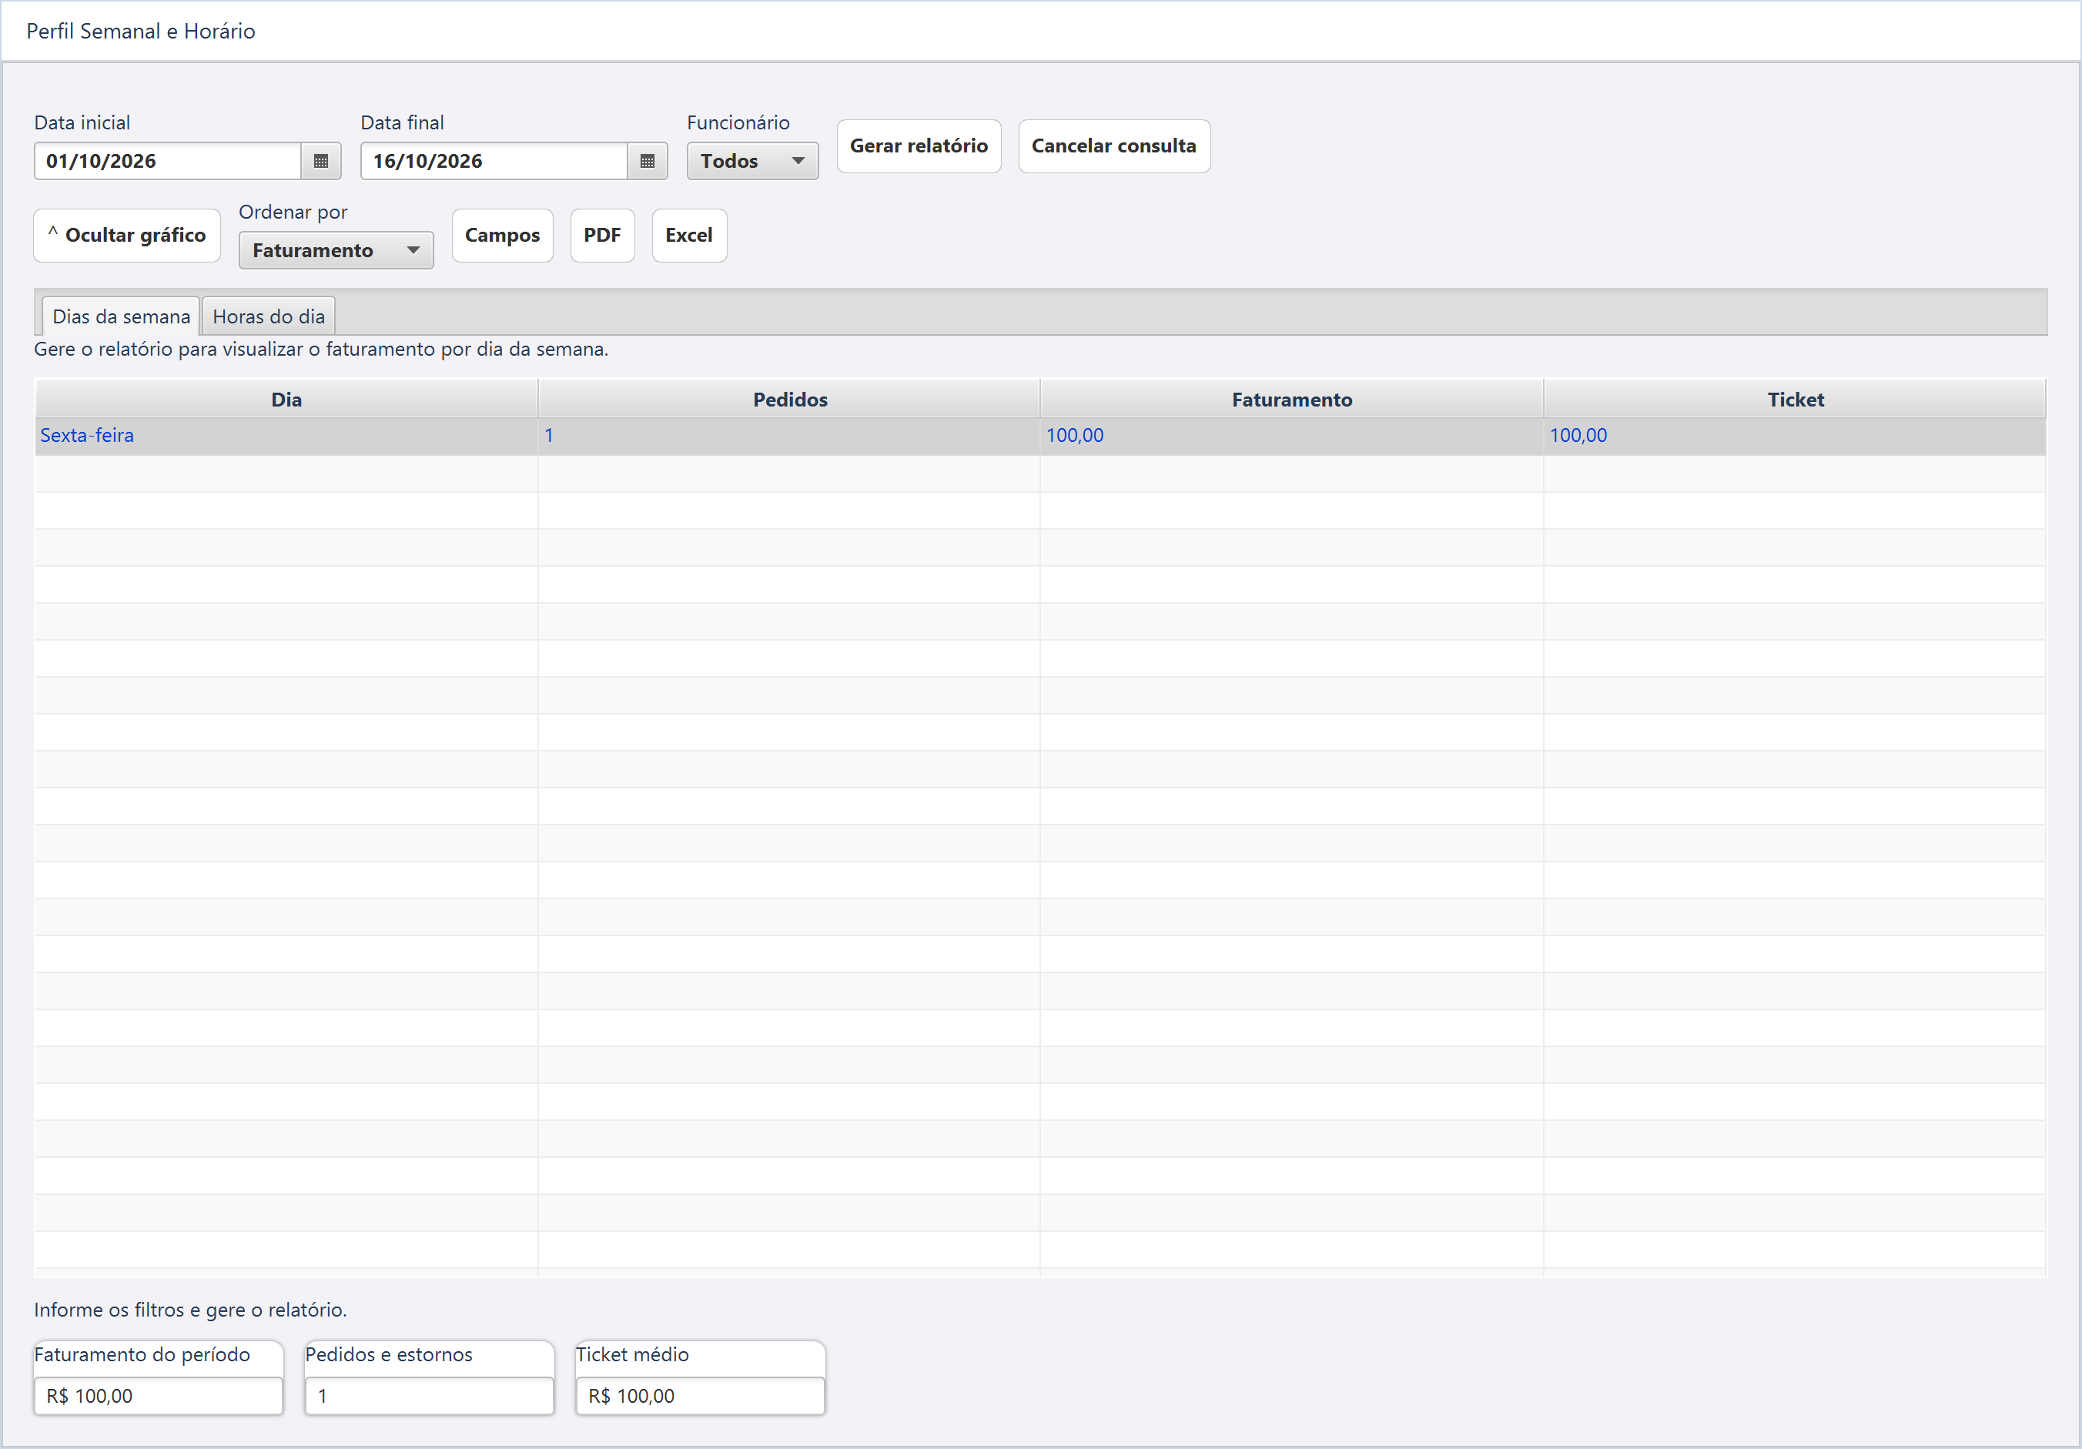Click the 'Gere o relatório para visualizar' hint text
This screenshot has height=1449, width=2082.
(x=321, y=350)
